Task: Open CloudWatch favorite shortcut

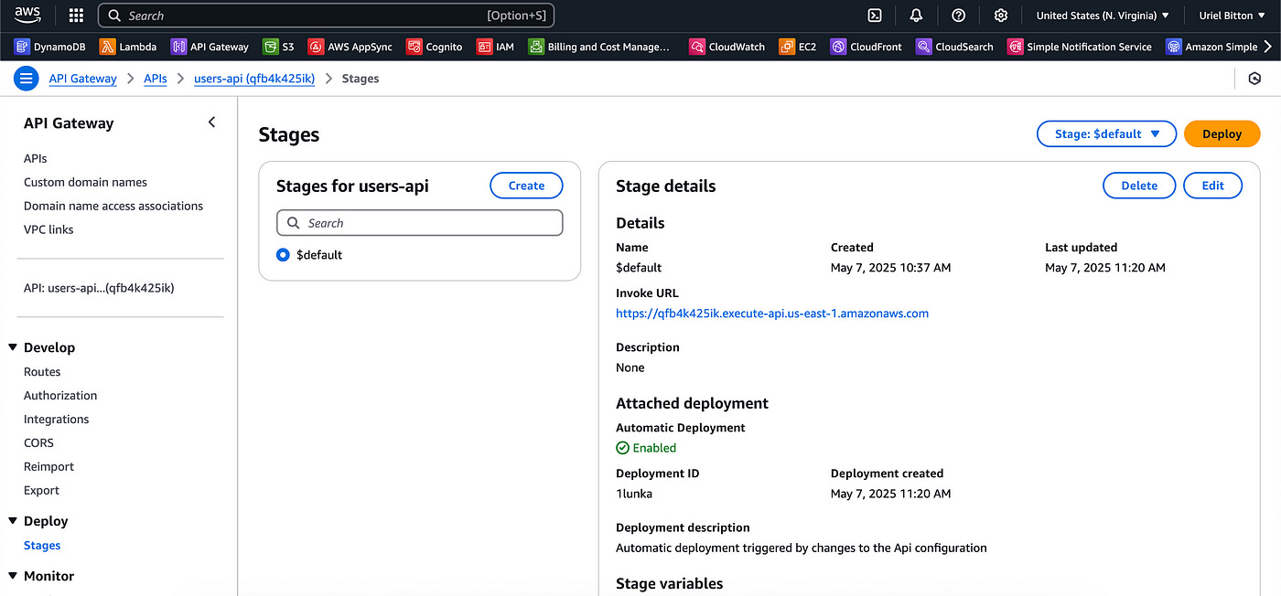Action: coord(727,47)
